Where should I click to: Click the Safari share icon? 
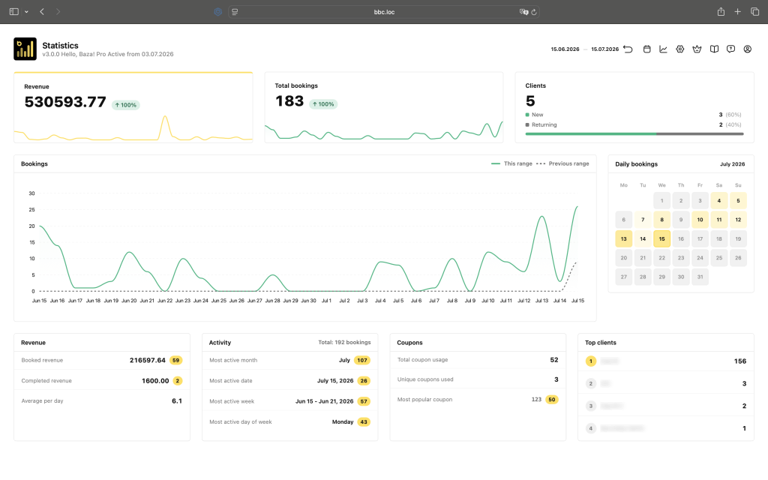pos(721,12)
